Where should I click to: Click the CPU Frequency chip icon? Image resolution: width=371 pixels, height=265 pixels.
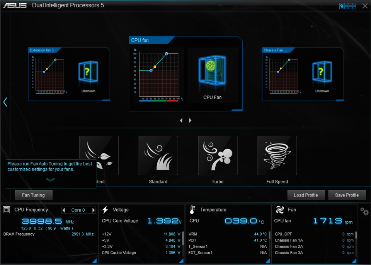pyautogui.click(x=7, y=210)
